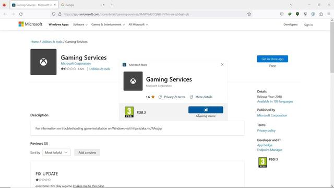Open More details in popup

click(x=201, y=97)
